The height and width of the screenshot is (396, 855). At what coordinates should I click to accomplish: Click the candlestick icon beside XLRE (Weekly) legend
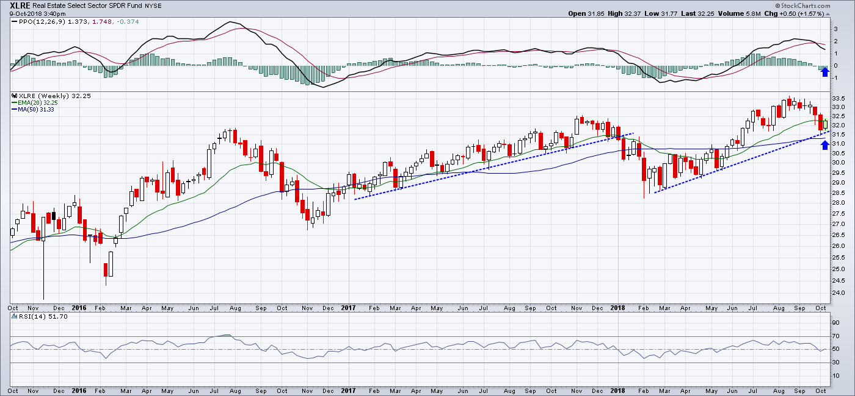pos(15,96)
